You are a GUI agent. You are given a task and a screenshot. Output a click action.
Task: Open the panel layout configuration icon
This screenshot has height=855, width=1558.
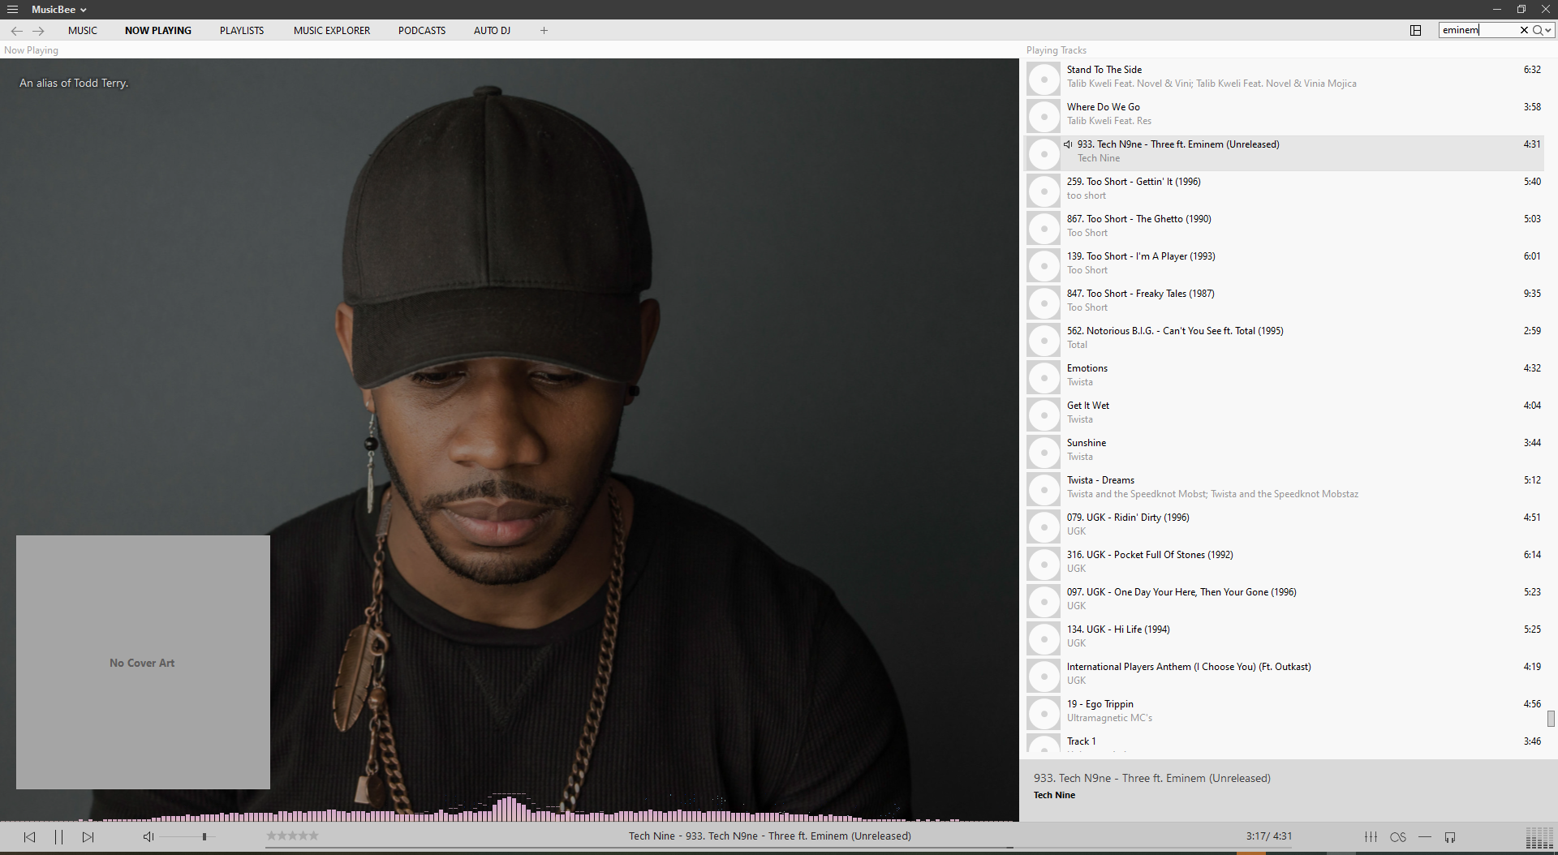[1415, 30]
